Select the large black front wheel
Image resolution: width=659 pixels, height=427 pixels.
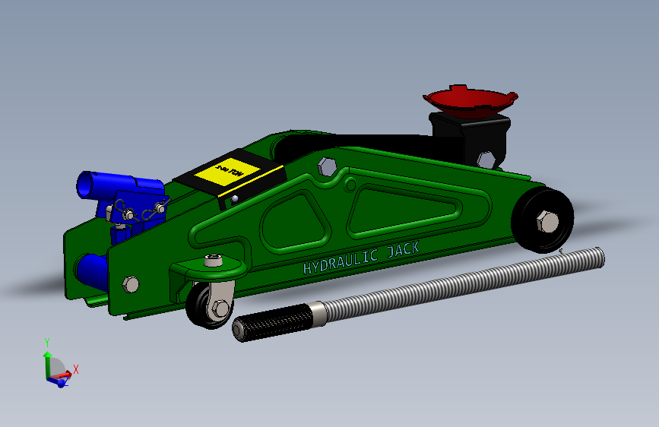point(543,220)
